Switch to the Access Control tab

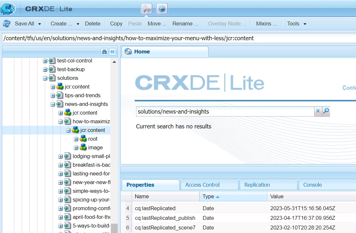tap(209, 185)
